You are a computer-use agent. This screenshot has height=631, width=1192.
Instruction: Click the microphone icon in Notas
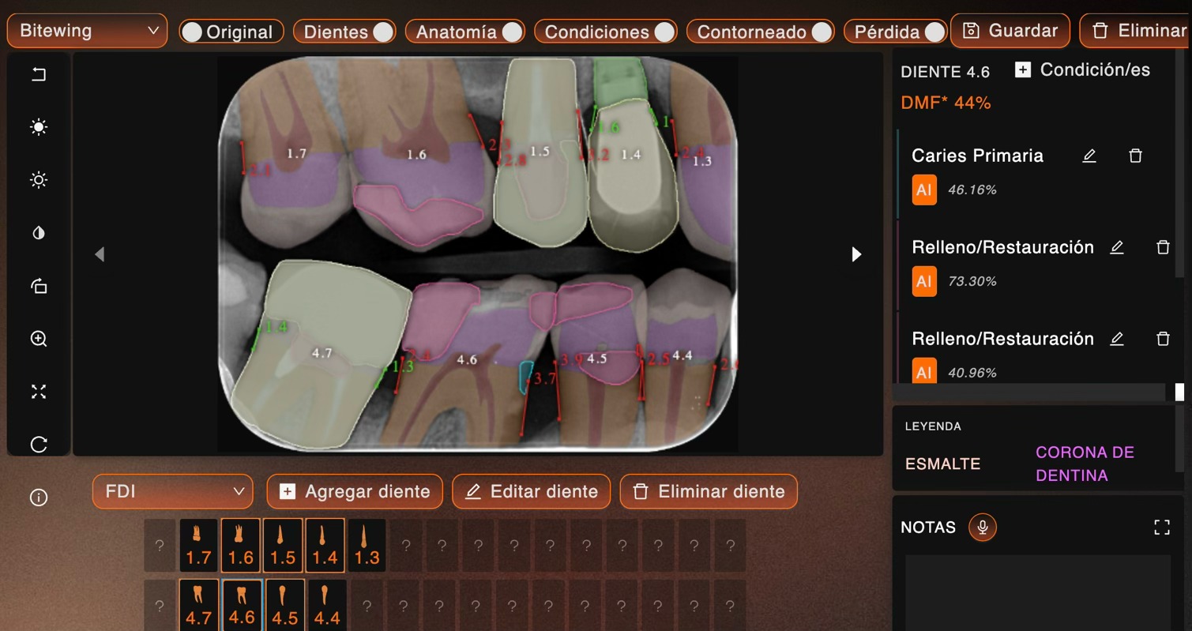(x=983, y=527)
